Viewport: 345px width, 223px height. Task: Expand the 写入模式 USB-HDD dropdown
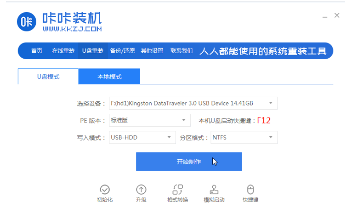click(x=169, y=137)
